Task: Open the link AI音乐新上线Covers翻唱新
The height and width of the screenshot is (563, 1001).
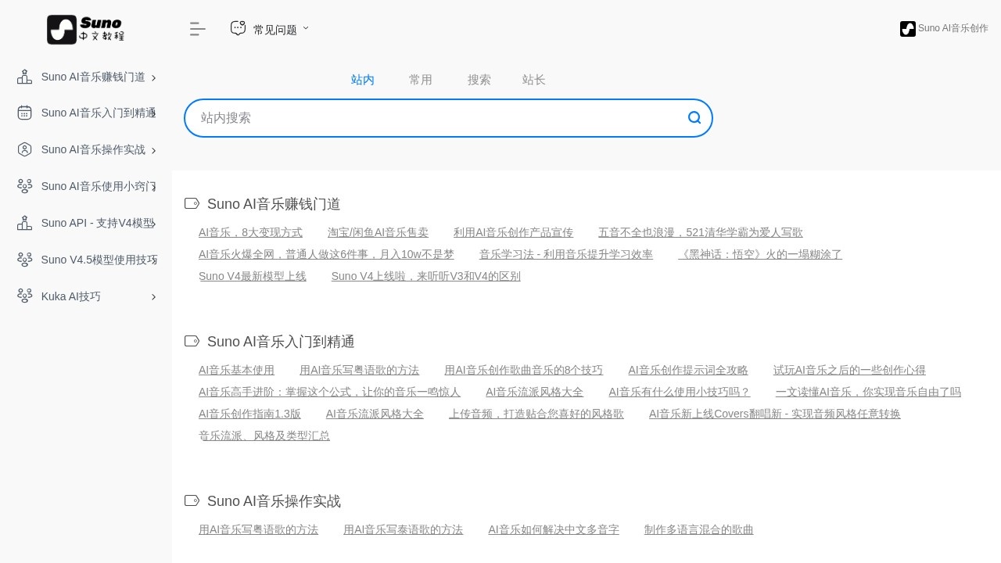Action: coord(775,414)
